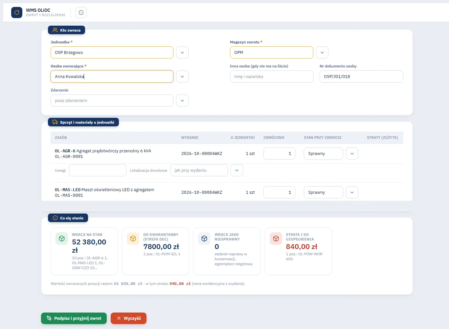
Task: Focus the Jednostka field with OSP Brzegowo
Action: [112, 52]
